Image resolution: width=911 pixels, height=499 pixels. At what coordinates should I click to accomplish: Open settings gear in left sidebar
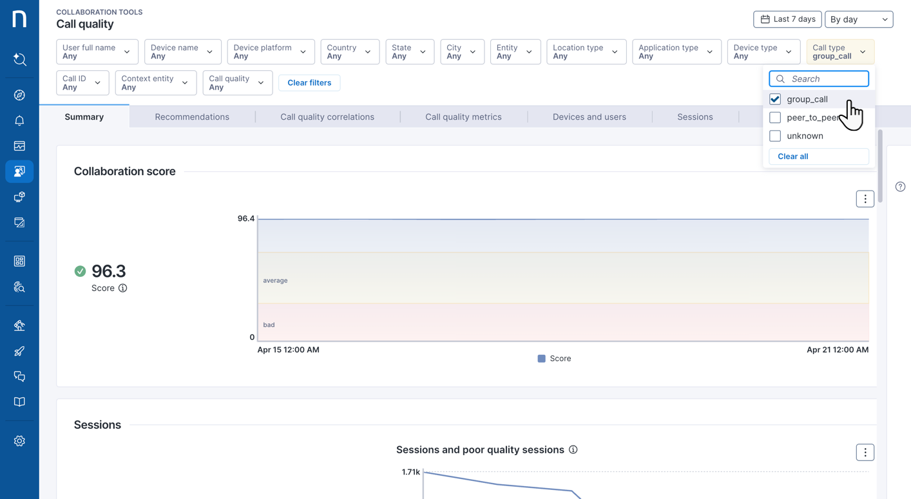[19, 441]
